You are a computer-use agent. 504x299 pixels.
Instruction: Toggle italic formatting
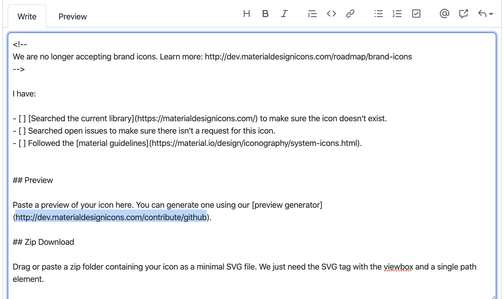tap(283, 14)
